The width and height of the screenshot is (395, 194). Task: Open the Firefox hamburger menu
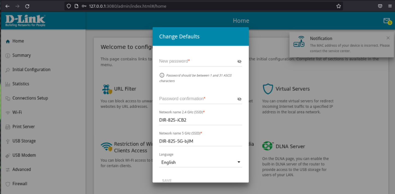(390, 6)
